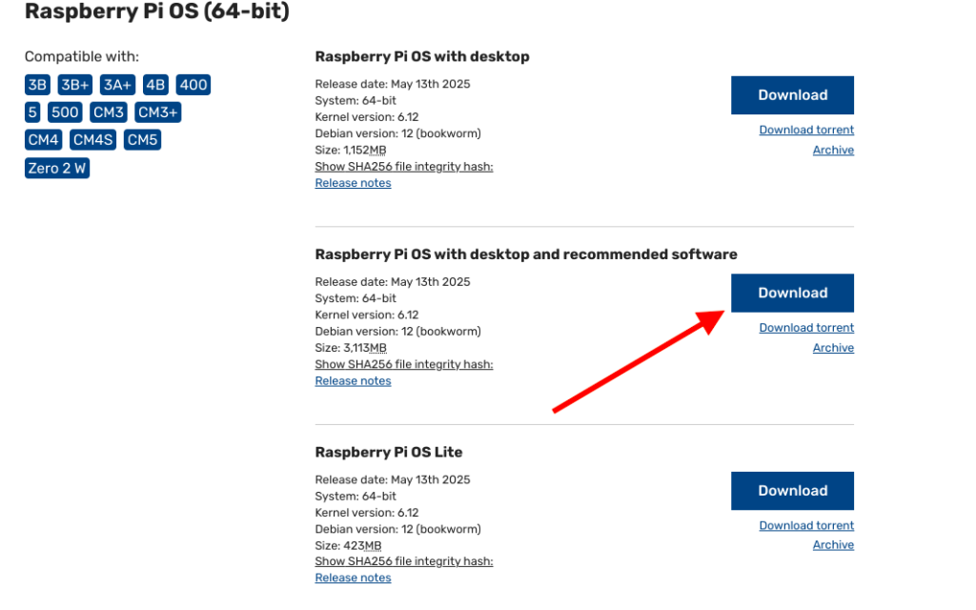This screenshot has width=976, height=610.
Task: Click the 4B compatibility badge
Action: coord(155,85)
